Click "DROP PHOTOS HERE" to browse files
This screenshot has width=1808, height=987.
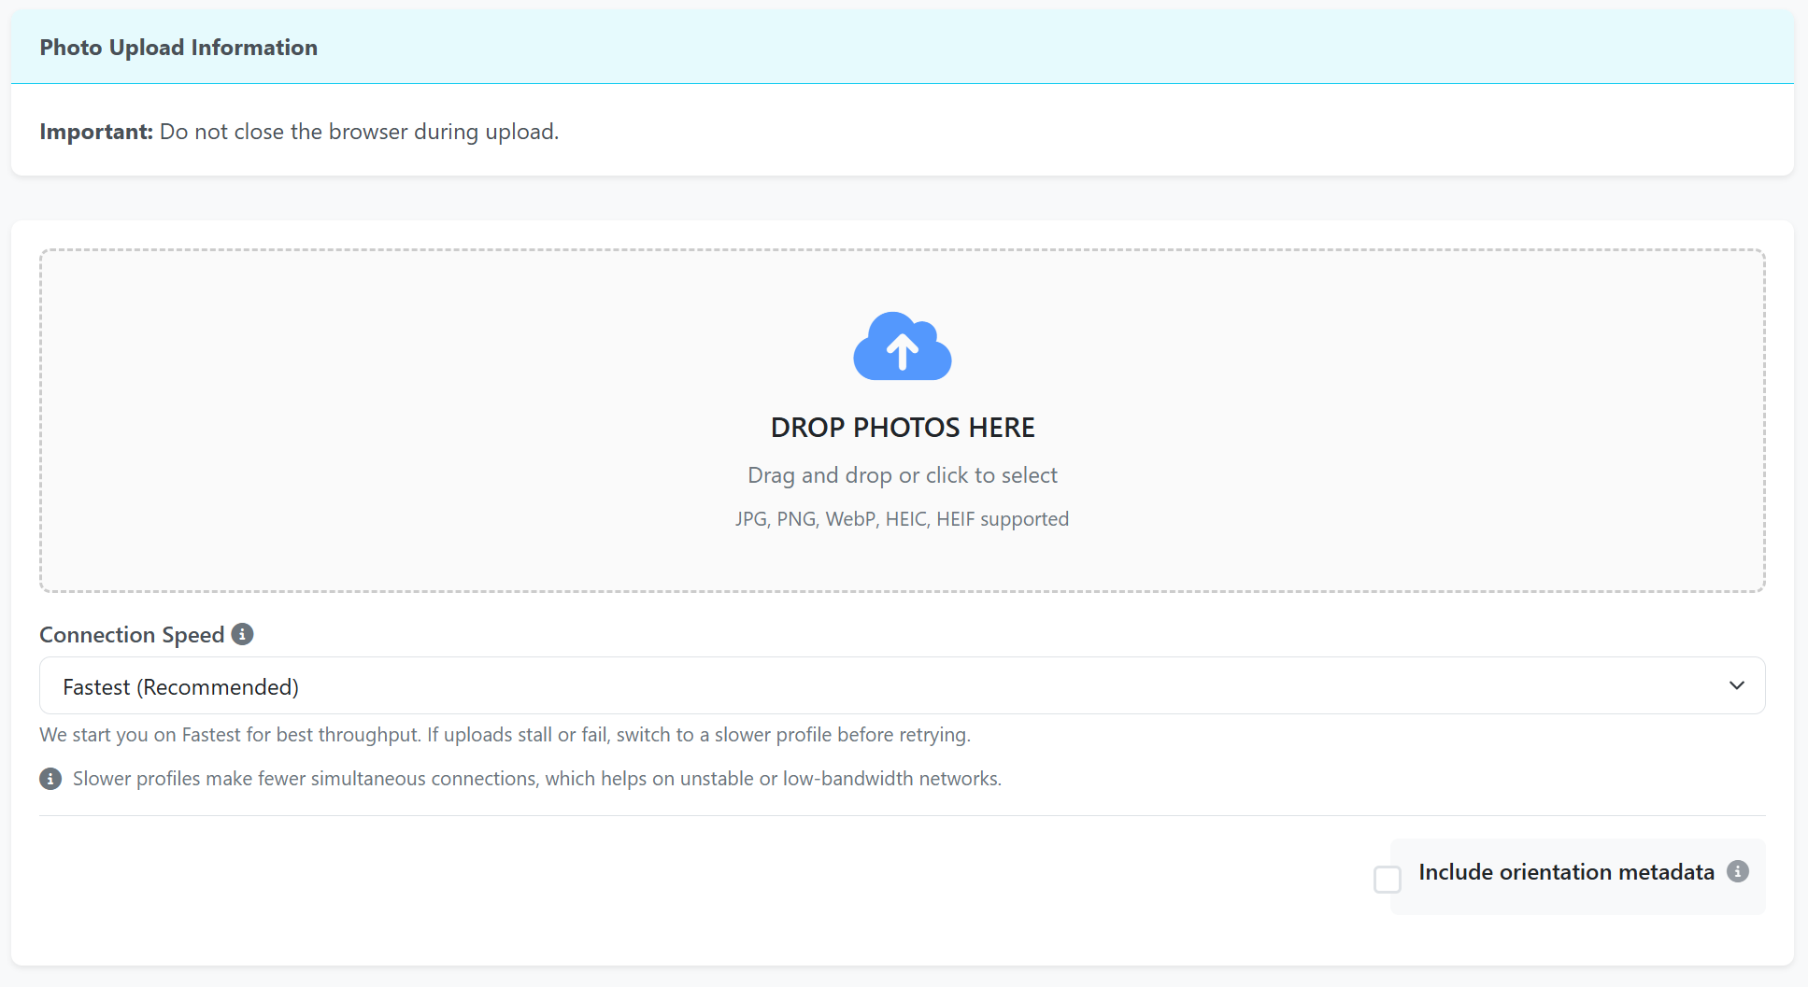tap(902, 427)
